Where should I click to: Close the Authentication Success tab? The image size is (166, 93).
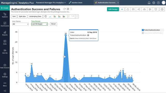pyautogui.click(x=118, y=3)
